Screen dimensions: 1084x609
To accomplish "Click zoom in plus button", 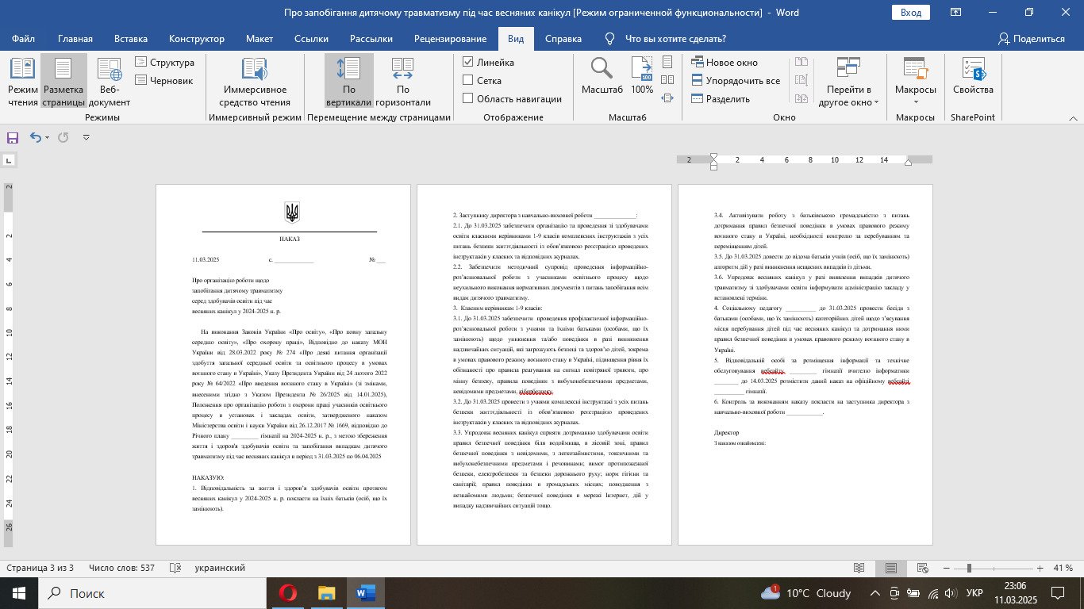I will click(x=1040, y=569).
